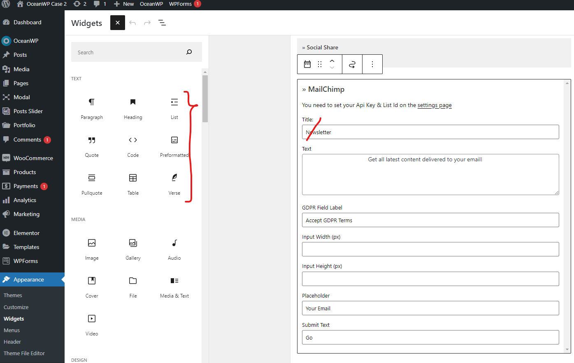
Task: Open Posts Slider in the sidebar
Action: (32, 111)
